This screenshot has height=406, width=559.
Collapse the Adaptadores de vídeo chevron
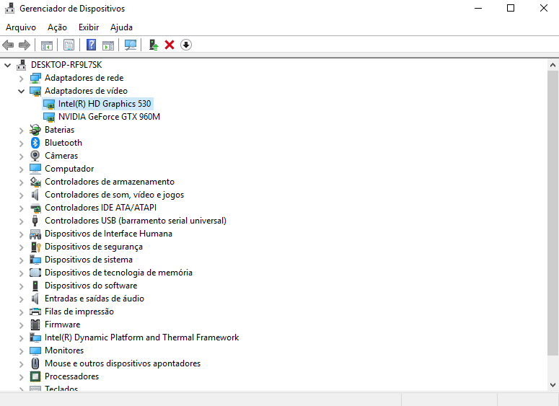click(x=22, y=92)
